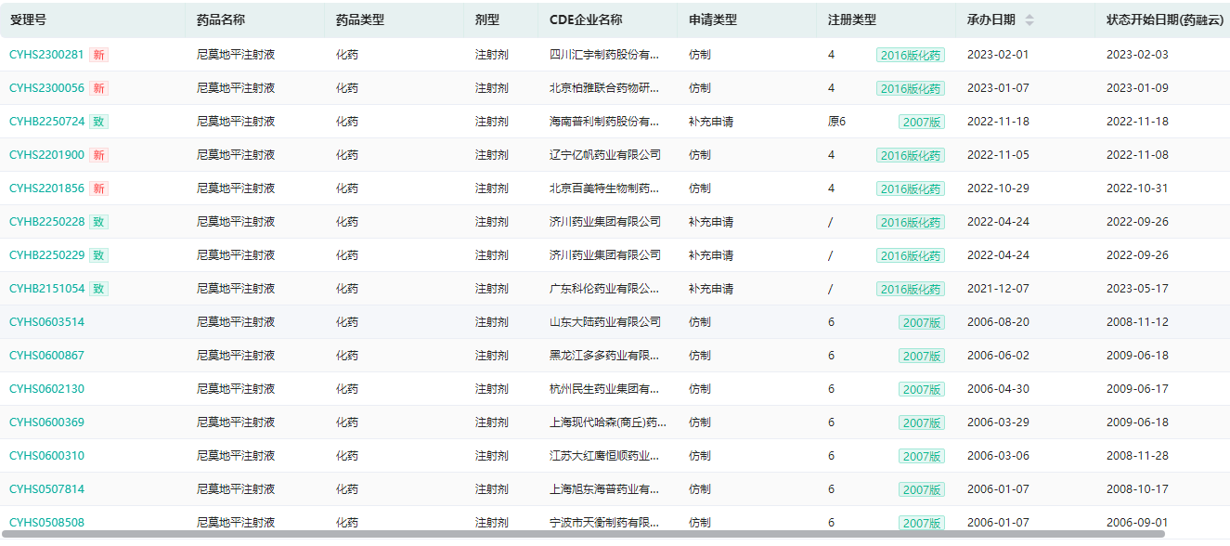The image size is (1230, 546).
Task: Click the 受理号 column header
Action: 28,20
